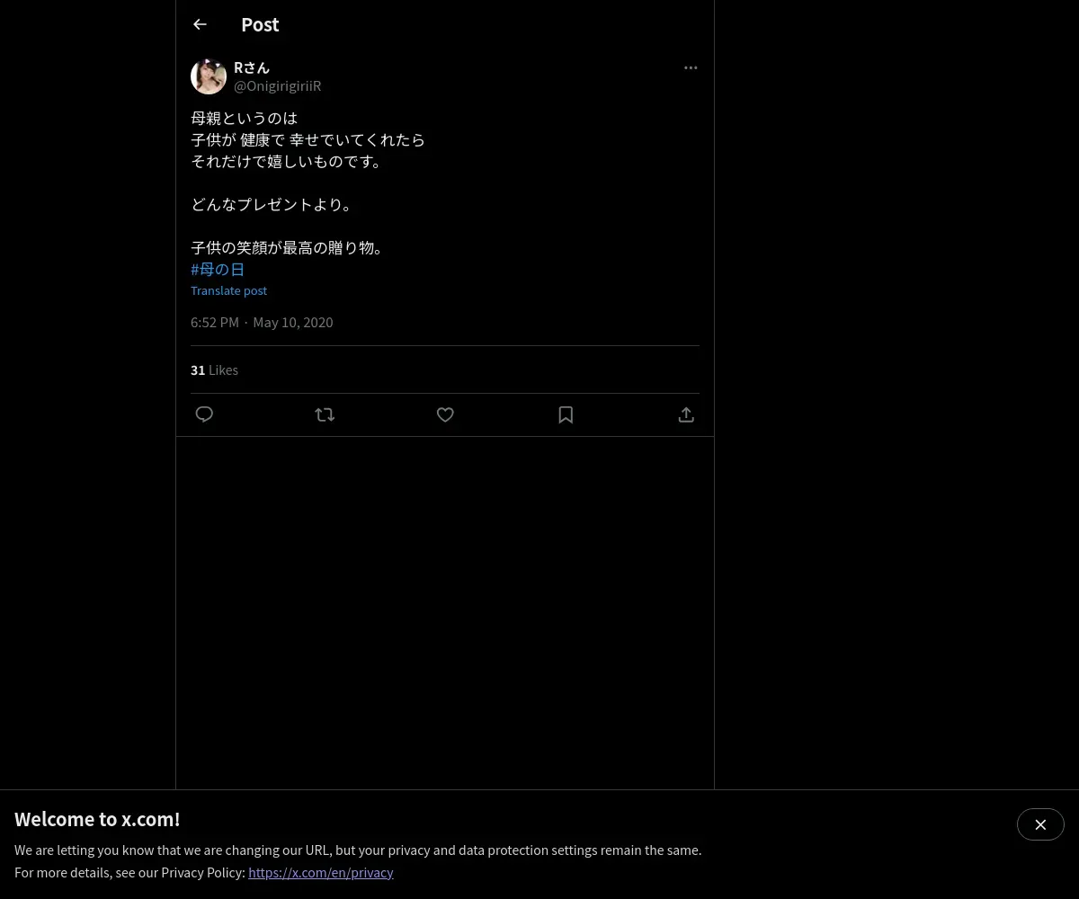Repost using the retweet arrows icon
Viewport: 1079px width, 899px height.
point(325,414)
